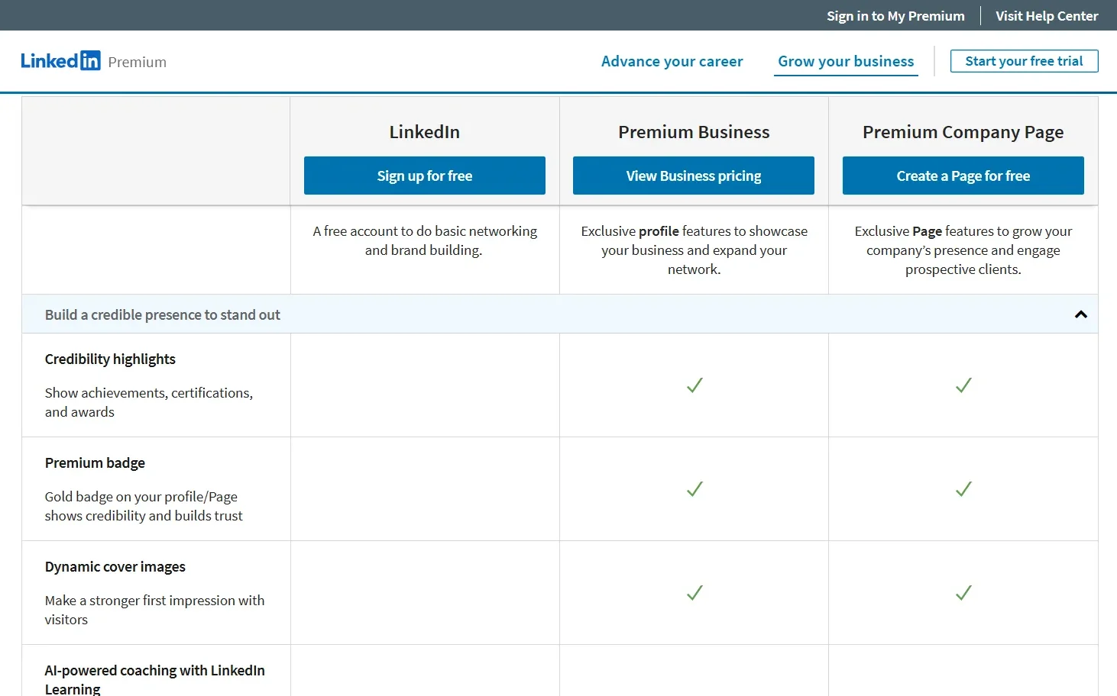
Task: Open Sign in to My Premium
Action: pyautogui.click(x=895, y=15)
